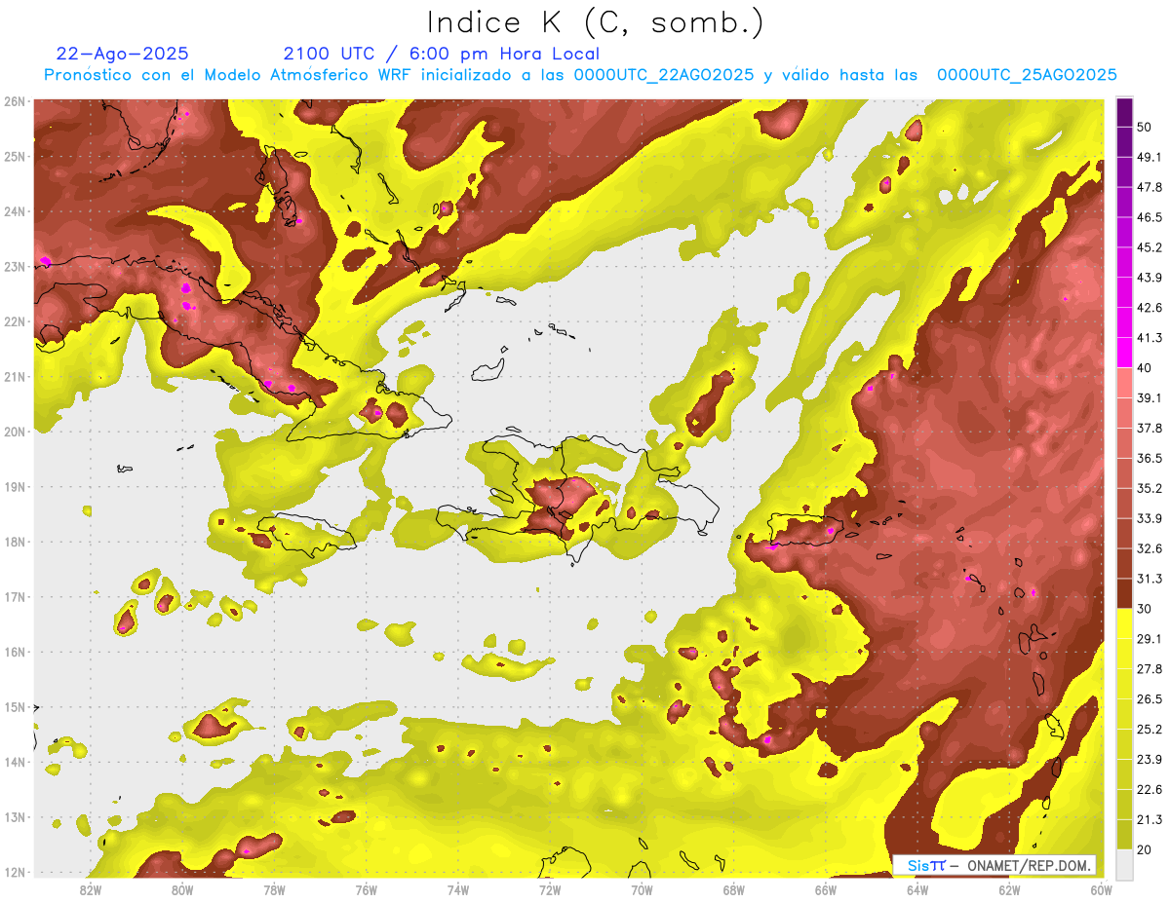The height and width of the screenshot is (903, 1170).
Task: Click the latitude label '16N'
Action: click(x=15, y=652)
